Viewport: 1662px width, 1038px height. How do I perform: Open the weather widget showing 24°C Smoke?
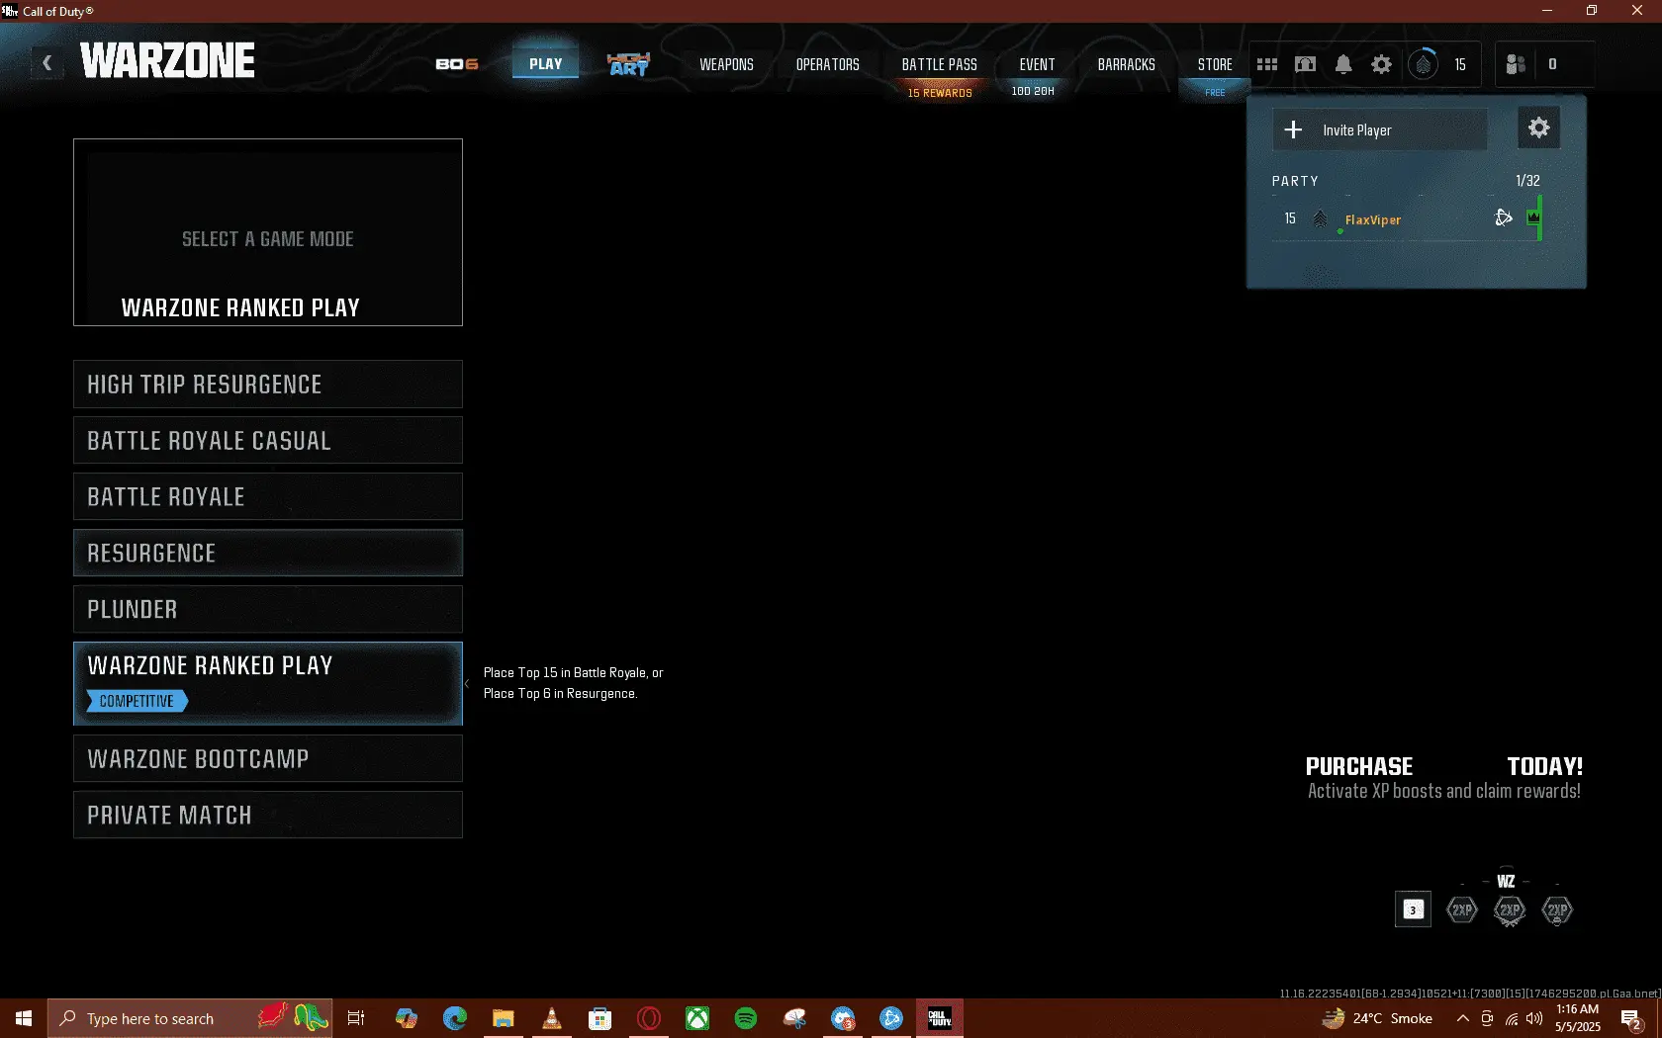tap(1378, 1018)
